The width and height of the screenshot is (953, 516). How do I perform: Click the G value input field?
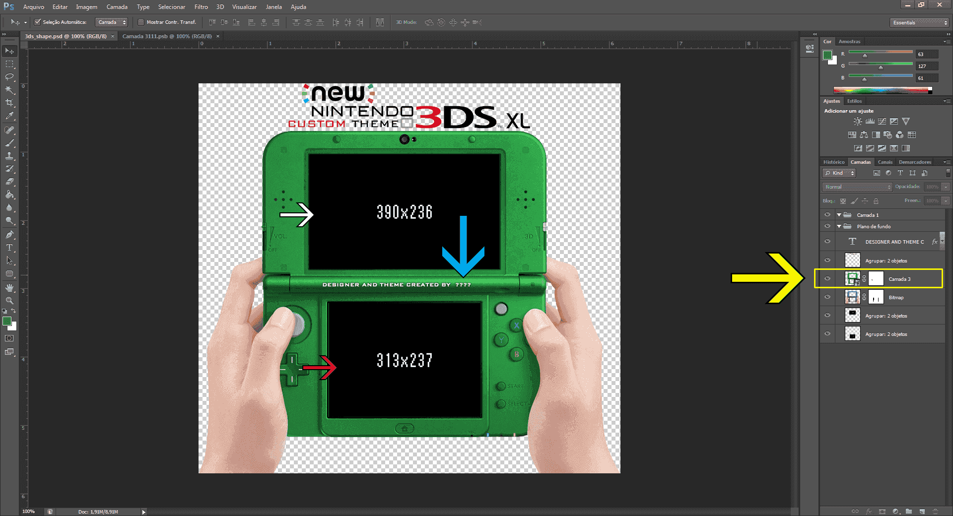tap(927, 66)
